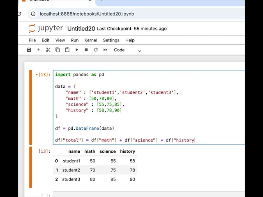The width and height of the screenshot is (263, 197).
Task: Click the 'history' column header in output
Action: click(x=127, y=151)
